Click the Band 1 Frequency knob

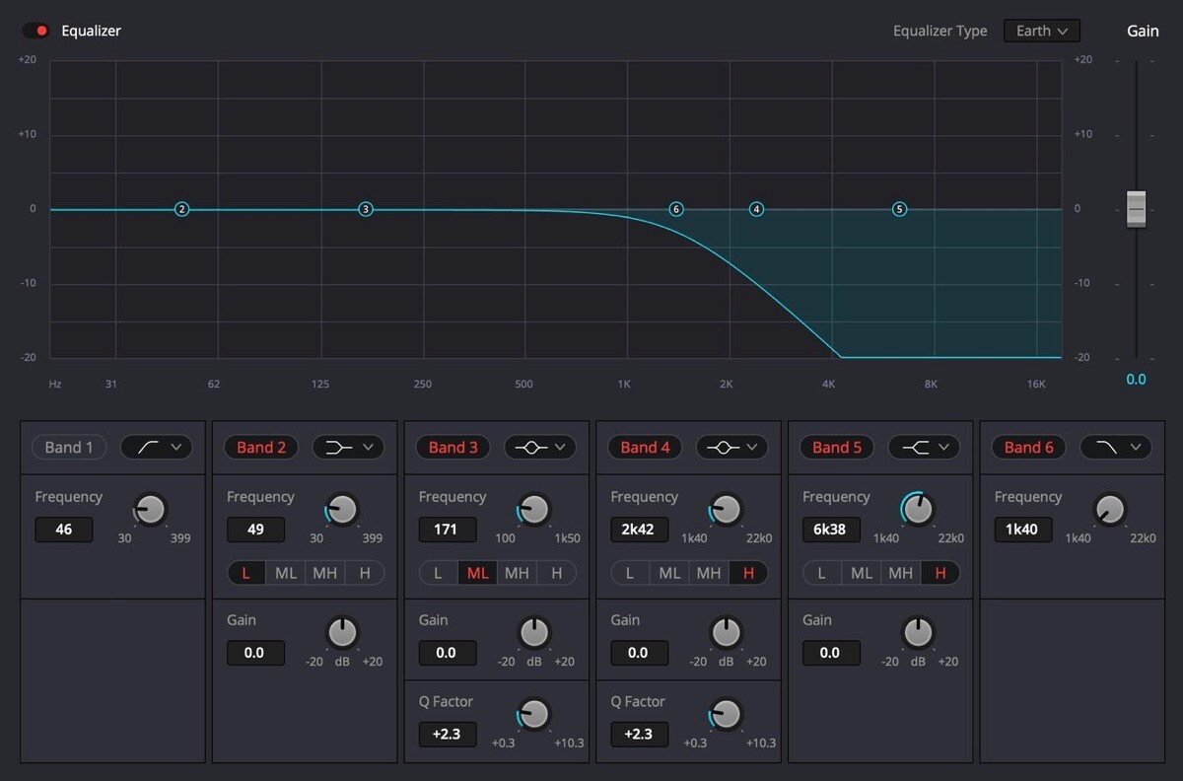tap(151, 510)
